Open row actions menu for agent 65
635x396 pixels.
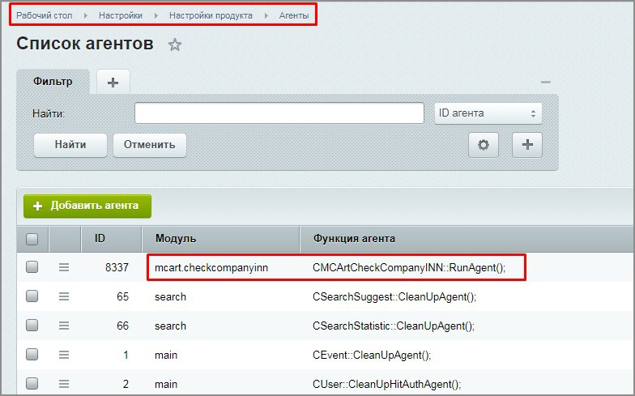64,296
